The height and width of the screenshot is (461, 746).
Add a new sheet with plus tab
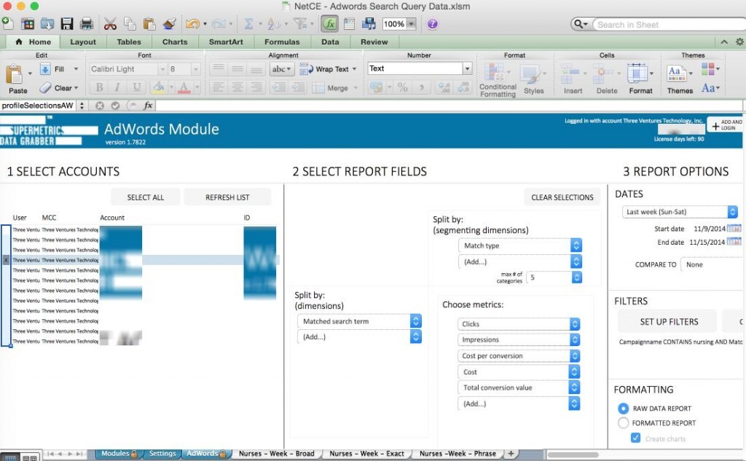coord(511,454)
